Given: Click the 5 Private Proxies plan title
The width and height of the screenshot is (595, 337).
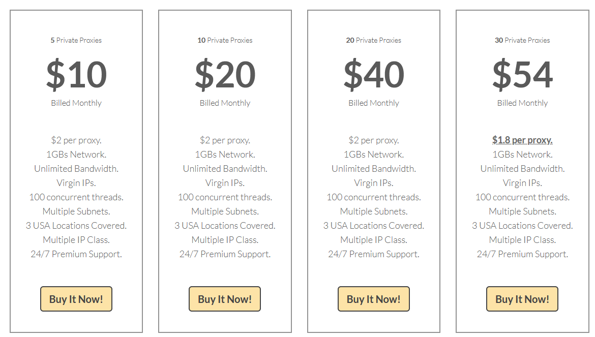Looking at the screenshot, I should [x=76, y=40].
